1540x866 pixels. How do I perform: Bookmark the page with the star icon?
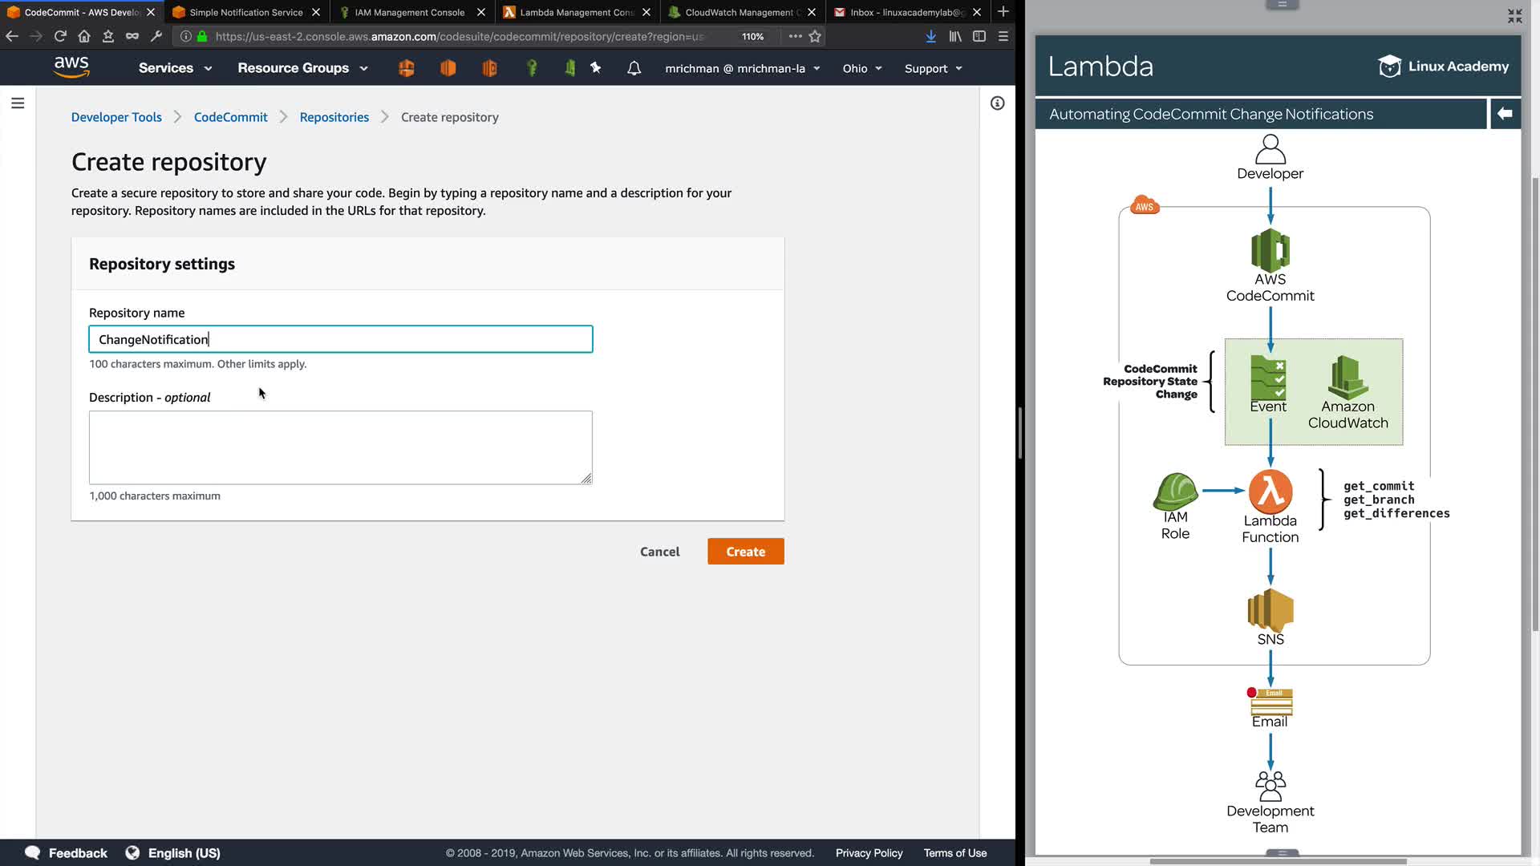click(815, 36)
